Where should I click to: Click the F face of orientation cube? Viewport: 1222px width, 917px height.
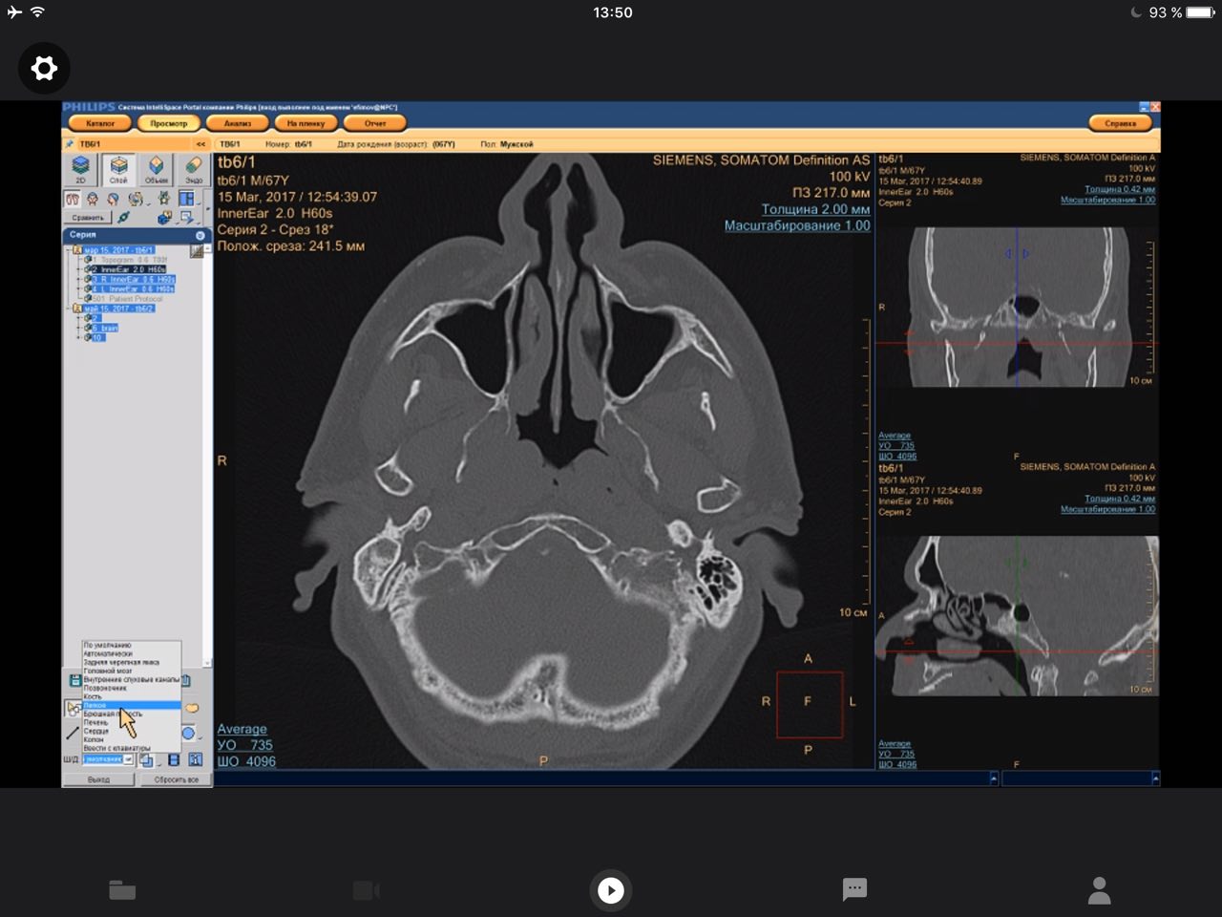click(809, 703)
